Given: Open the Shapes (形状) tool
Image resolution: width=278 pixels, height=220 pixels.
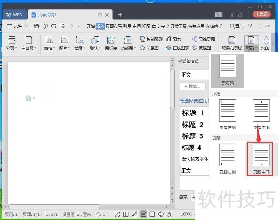Looking at the screenshot, I should point(95,43).
